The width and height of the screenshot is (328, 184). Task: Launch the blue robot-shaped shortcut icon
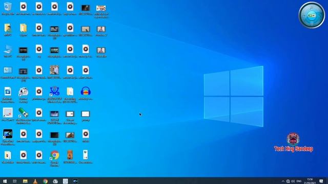tap(54, 95)
